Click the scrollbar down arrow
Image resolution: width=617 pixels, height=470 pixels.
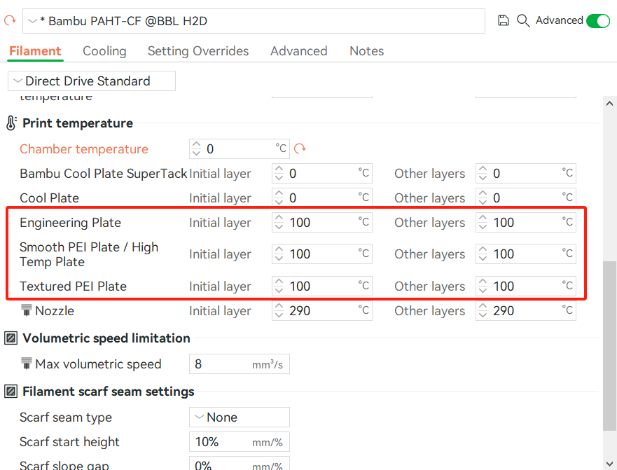(x=609, y=464)
